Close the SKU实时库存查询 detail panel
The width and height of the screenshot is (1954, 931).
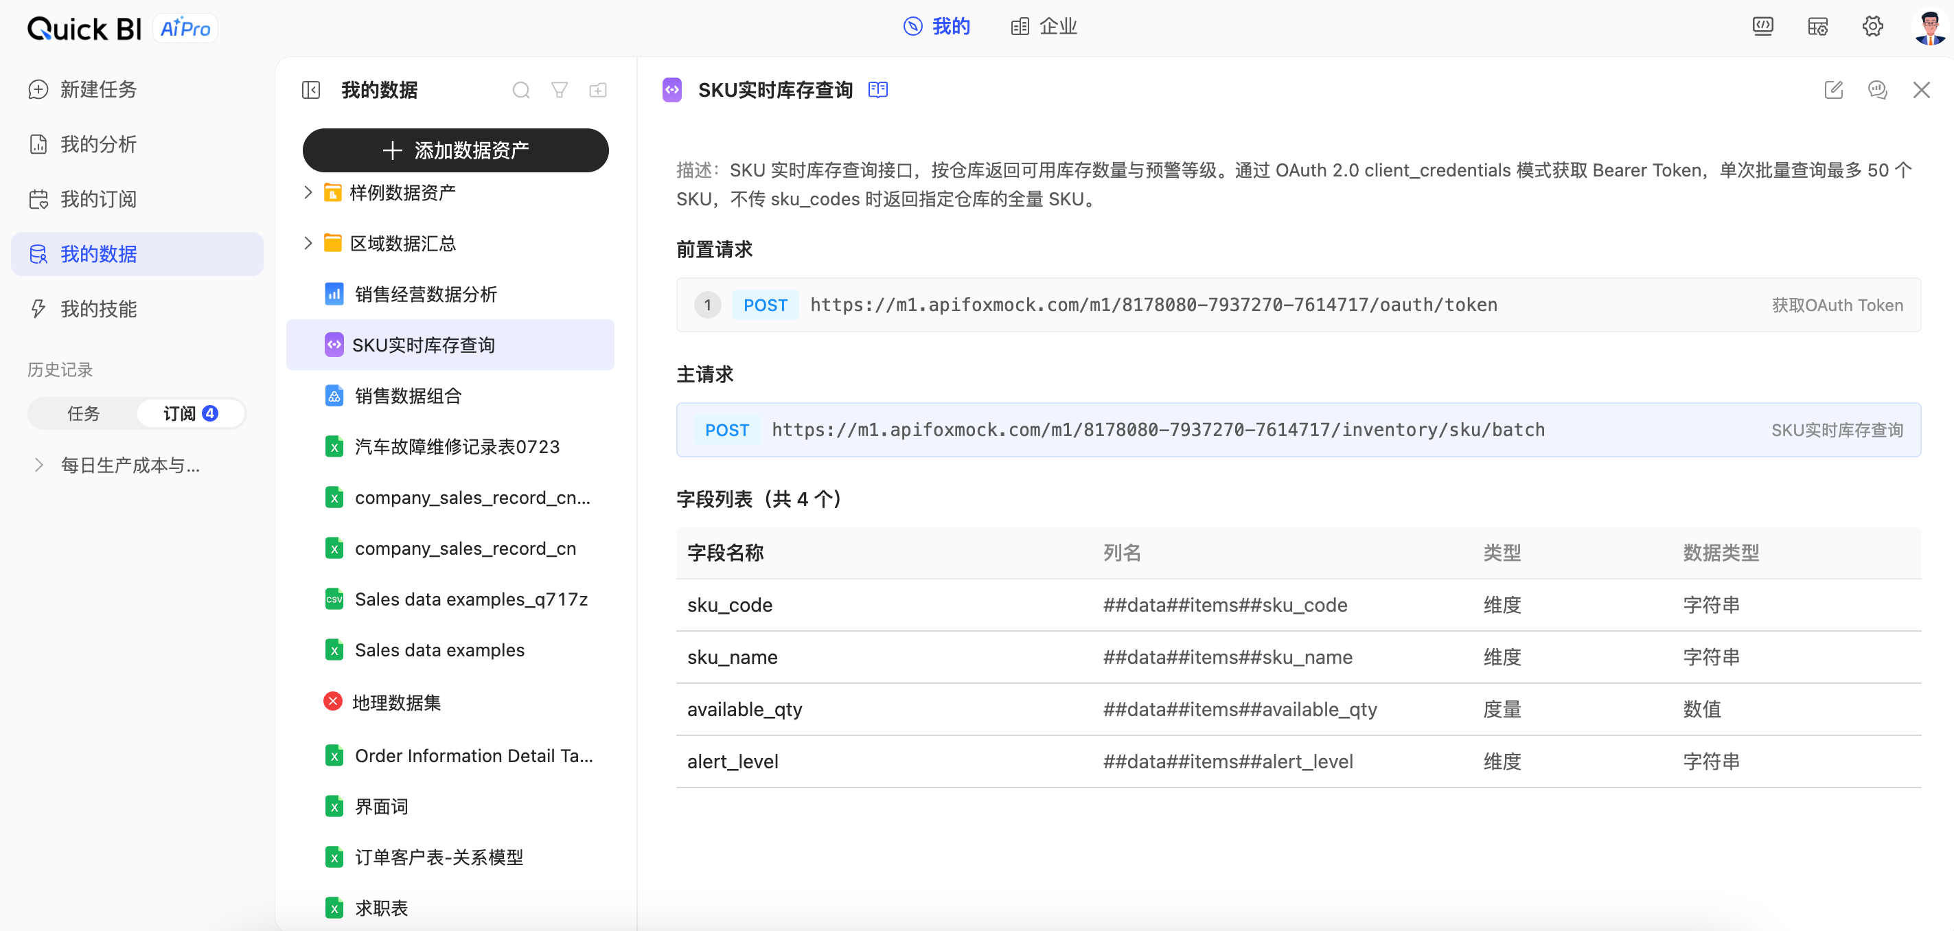tap(1921, 91)
